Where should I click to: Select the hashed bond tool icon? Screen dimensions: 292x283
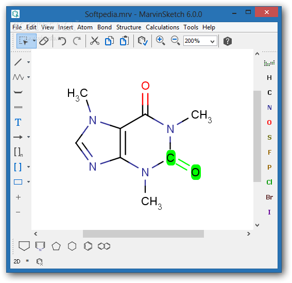(x=18, y=107)
